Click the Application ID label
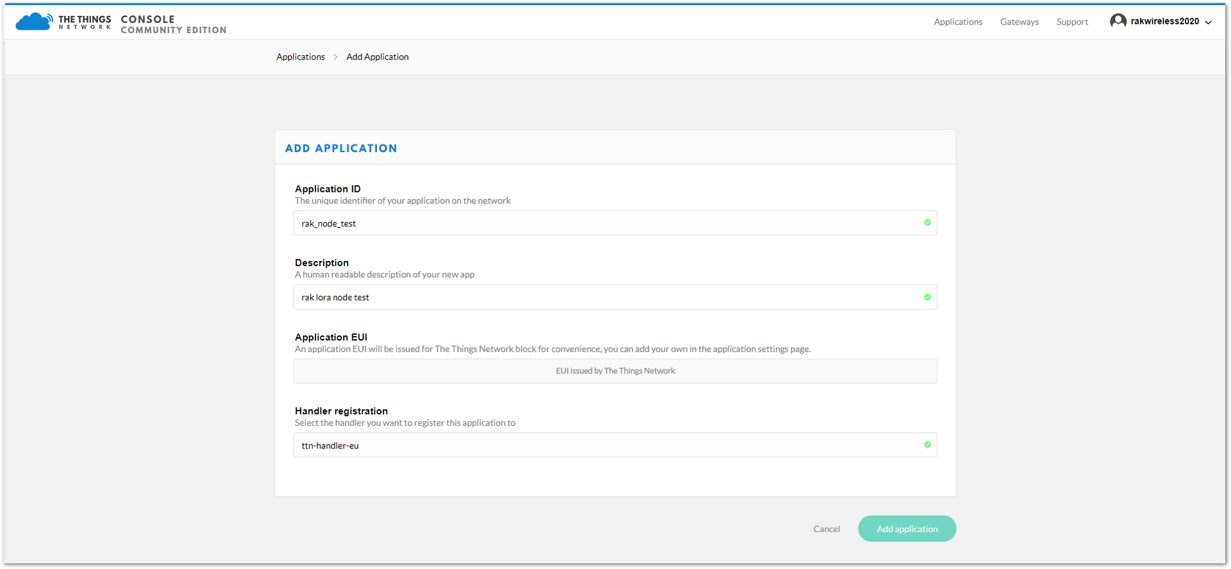 [x=328, y=189]
